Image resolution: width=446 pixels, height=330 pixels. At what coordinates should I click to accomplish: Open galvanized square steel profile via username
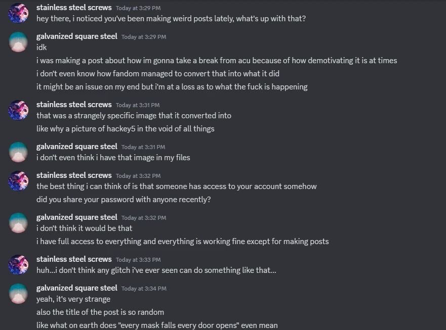coord(76,36)
